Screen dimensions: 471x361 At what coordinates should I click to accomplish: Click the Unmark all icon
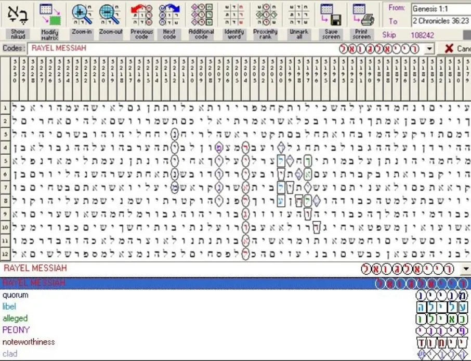pos(298,15)
